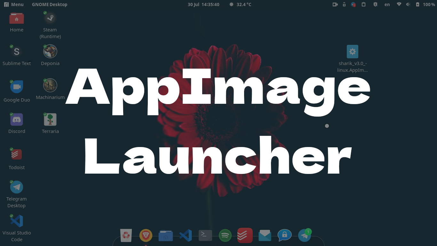Select the Terraria desktop icon

(x=50, y=120)
